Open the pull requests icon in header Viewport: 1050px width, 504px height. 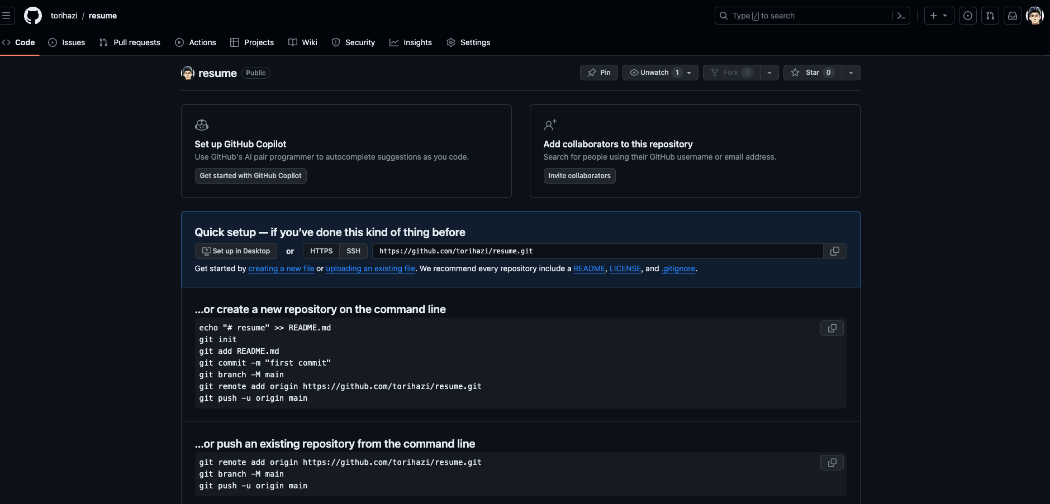tap(990, 16)
